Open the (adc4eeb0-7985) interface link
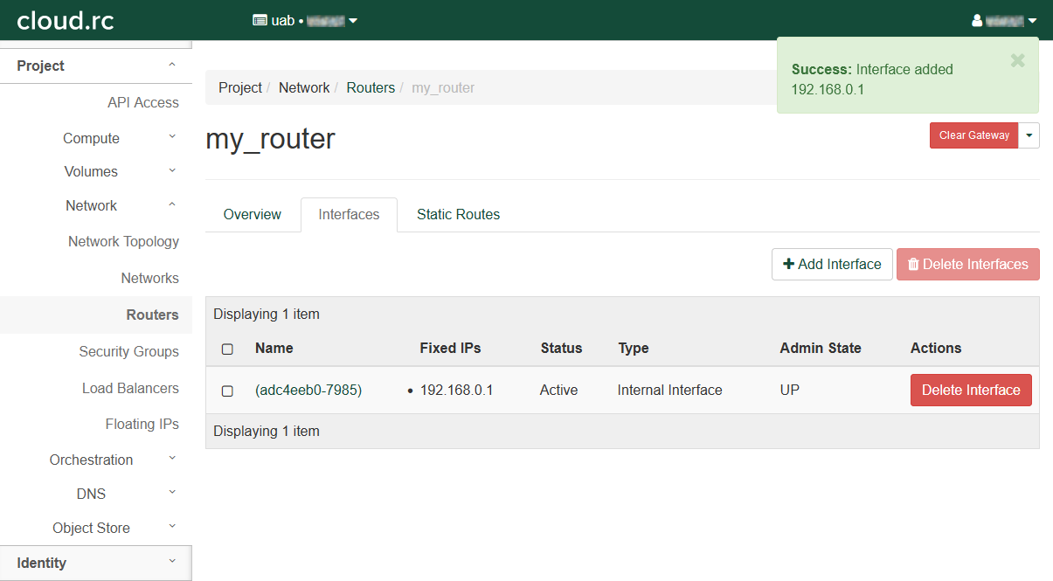This screenshot has height=581, width=1053. tap(308, 391)
